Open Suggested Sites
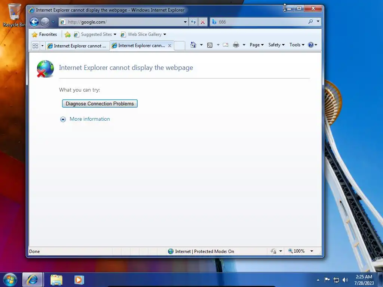Viewport: 383px width, 287px height. 95,34
